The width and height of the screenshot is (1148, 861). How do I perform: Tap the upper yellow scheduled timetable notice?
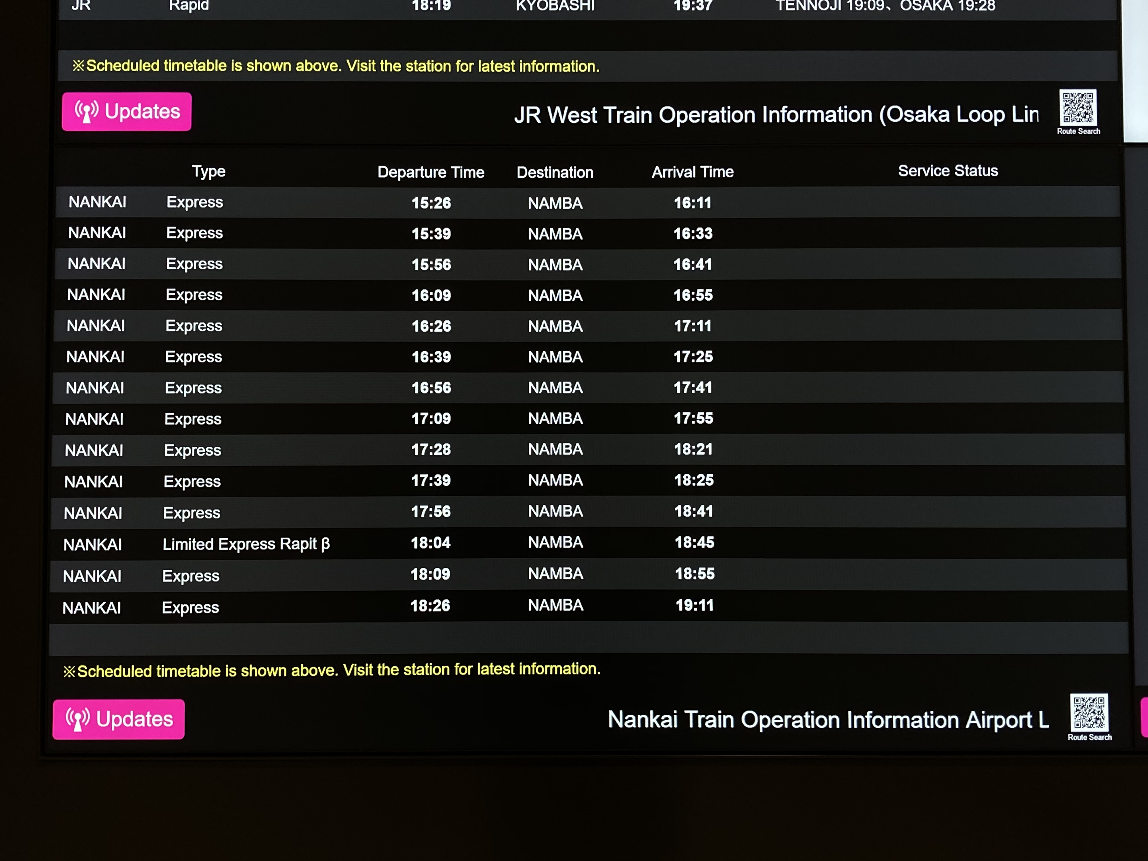[336, 66]
